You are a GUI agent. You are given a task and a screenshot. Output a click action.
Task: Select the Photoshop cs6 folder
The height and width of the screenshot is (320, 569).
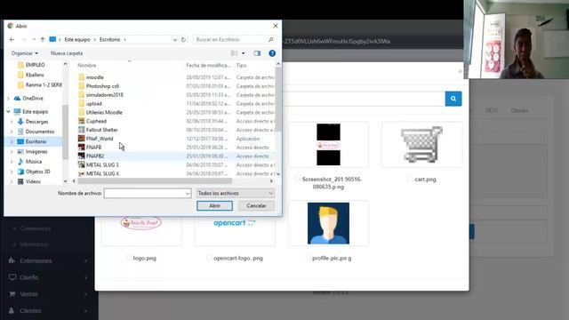tap(102, 86)
